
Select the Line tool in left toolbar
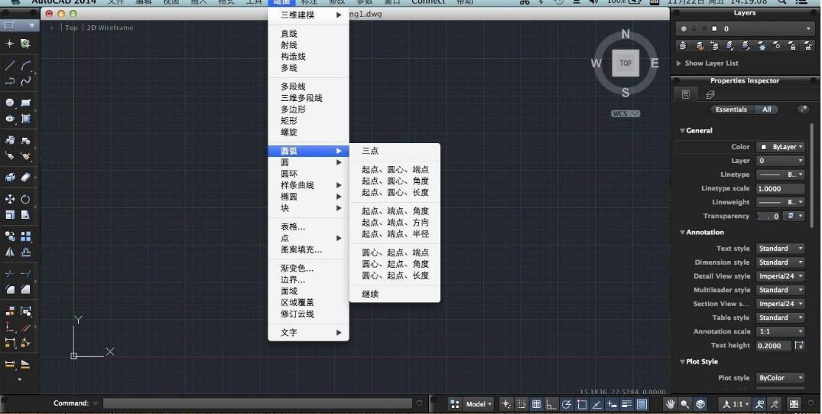coord(10,66)
